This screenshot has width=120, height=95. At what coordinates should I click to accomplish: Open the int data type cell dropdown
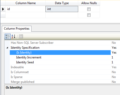point(62,9)
